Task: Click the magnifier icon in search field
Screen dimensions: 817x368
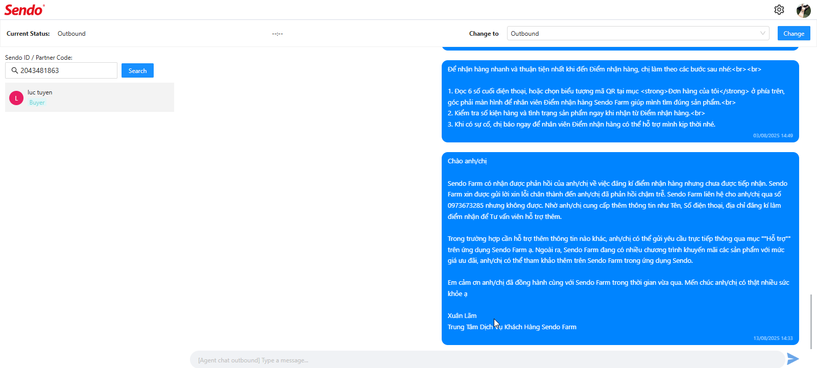Action: tap(15, 70)
